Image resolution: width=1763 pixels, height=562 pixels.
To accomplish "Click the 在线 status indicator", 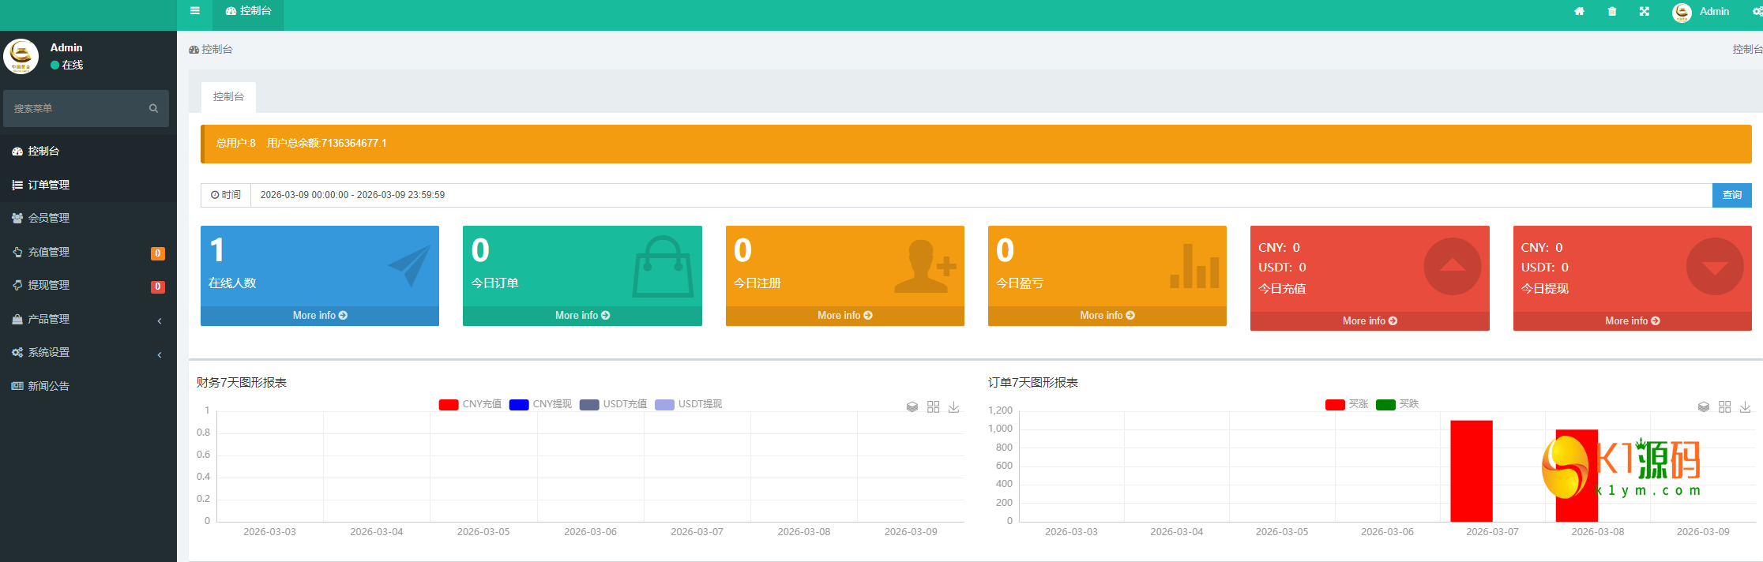I will [x=67, y=65].
